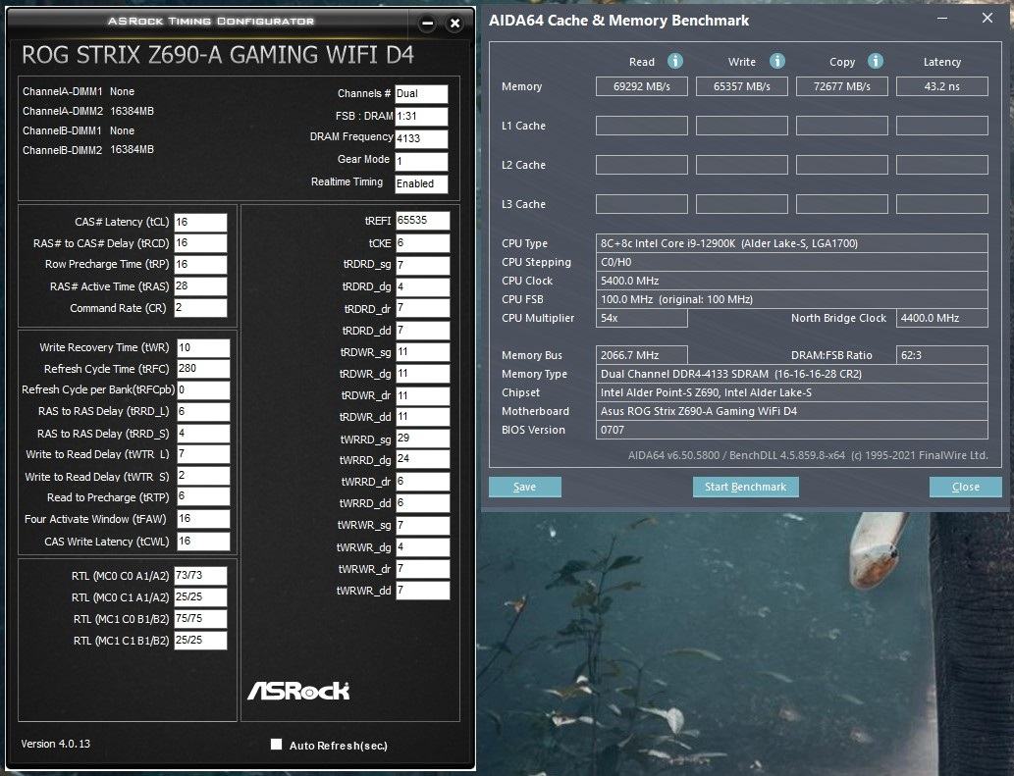Click the tCKE value field
This screenshot has width=1014, height=776.
pyautogui.click(x=422, y=243)
